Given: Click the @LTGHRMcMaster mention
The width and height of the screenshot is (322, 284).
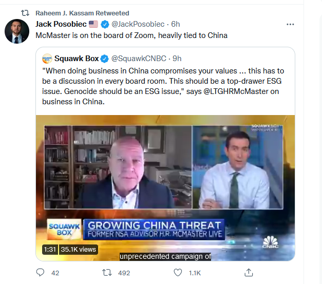Looking at the screenshot, I should click(x=236, y=91).
